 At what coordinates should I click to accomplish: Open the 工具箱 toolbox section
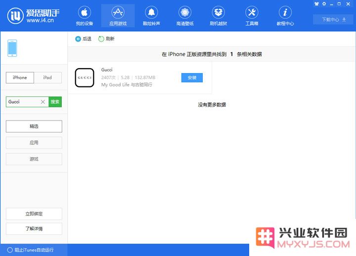pos(252,16)
